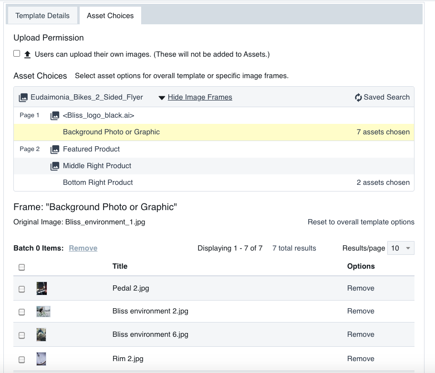The width and height of the screenshot is (435, 373).
Task: Select the Featured Product frame
Action: (214, 150)
